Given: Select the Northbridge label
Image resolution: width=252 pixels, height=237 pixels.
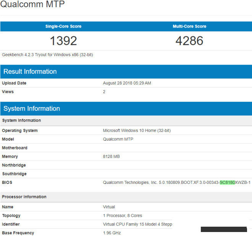Looking at the screenshot, I should coord(14,165).
